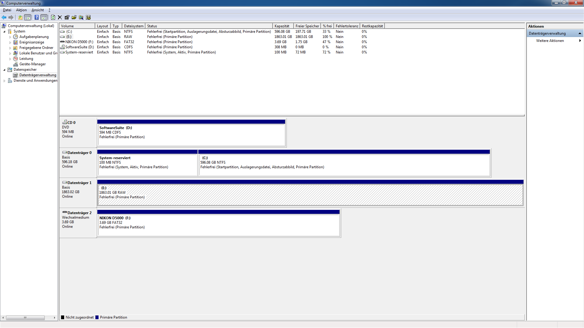This screenshot has height=328, width=584.
Task: Select Geräte-Manager in the tree
Action: [x=32, y=64]
